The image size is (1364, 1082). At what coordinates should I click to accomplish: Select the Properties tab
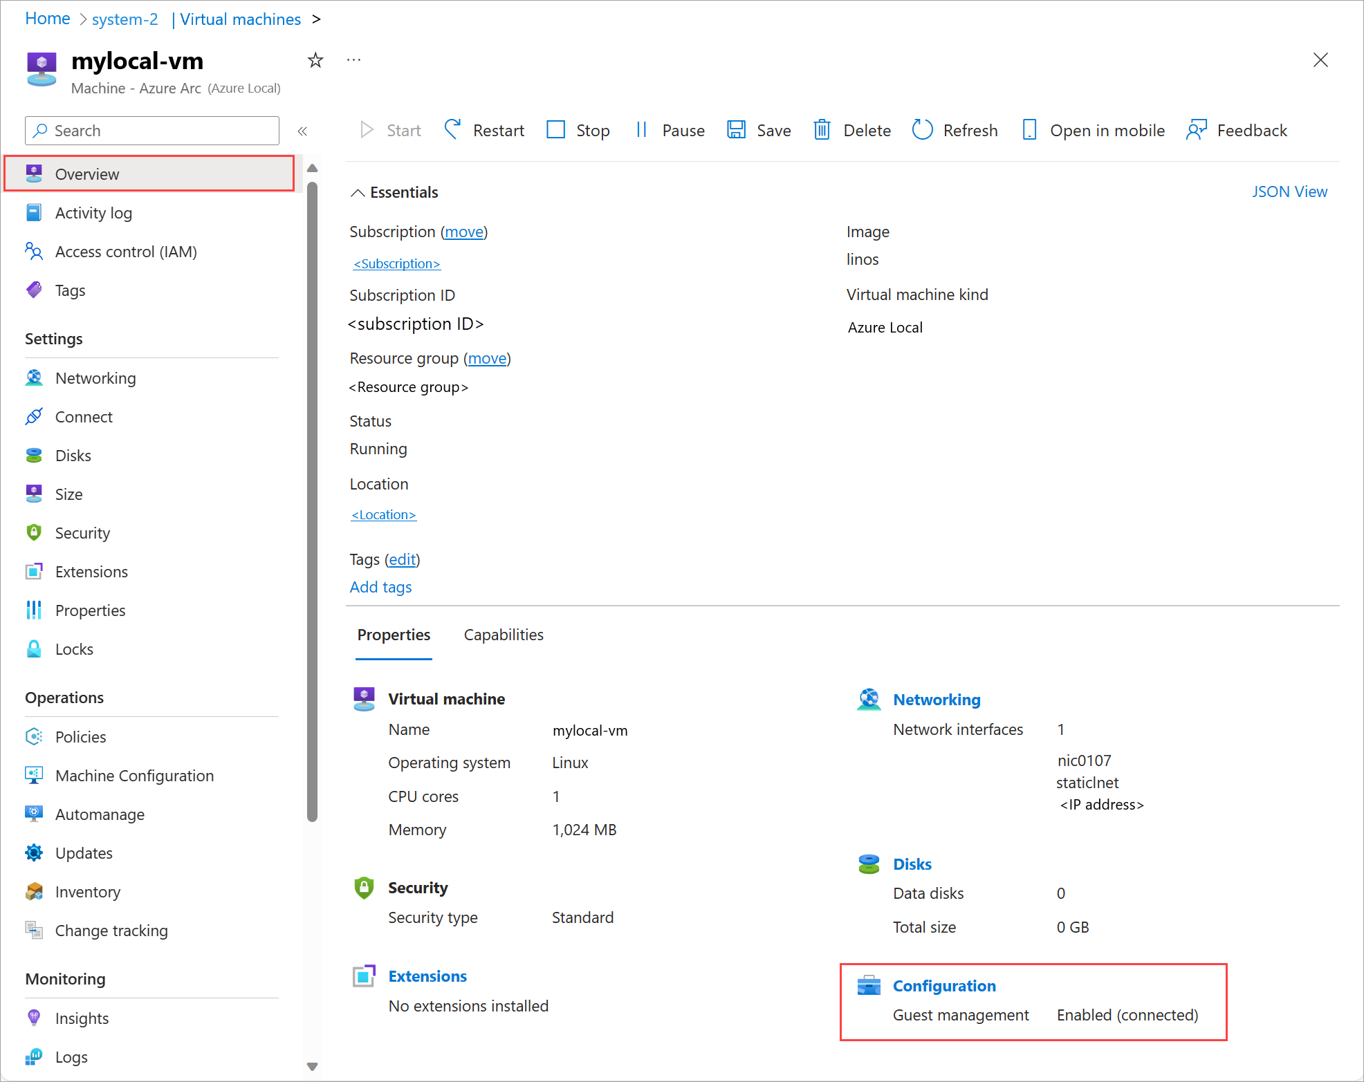pos(394,635)
